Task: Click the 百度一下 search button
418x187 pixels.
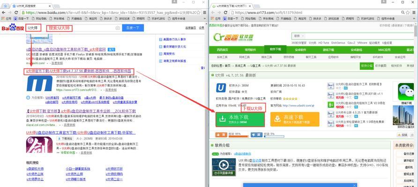Action: click(x=133, y=28)
